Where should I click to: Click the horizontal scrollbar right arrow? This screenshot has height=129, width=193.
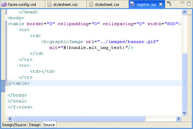pos(178,119)
